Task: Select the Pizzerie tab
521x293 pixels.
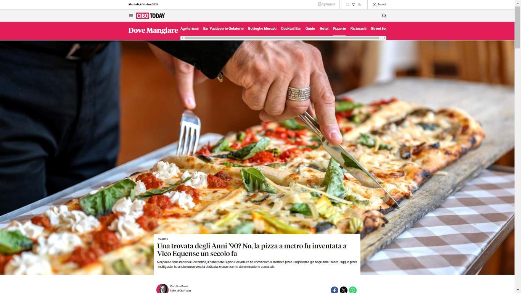Action: click(339, 29)
